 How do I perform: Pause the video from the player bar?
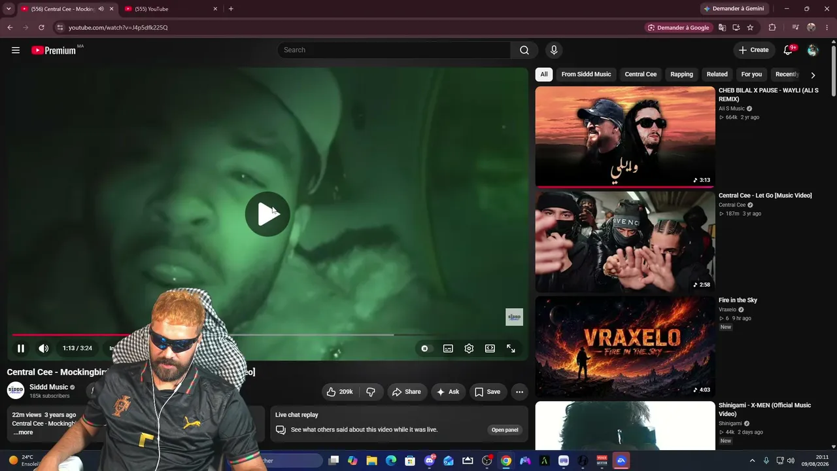(21, 349)
